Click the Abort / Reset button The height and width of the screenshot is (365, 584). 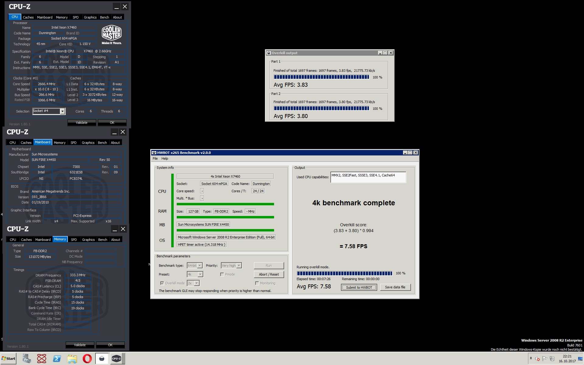[269, 274]
